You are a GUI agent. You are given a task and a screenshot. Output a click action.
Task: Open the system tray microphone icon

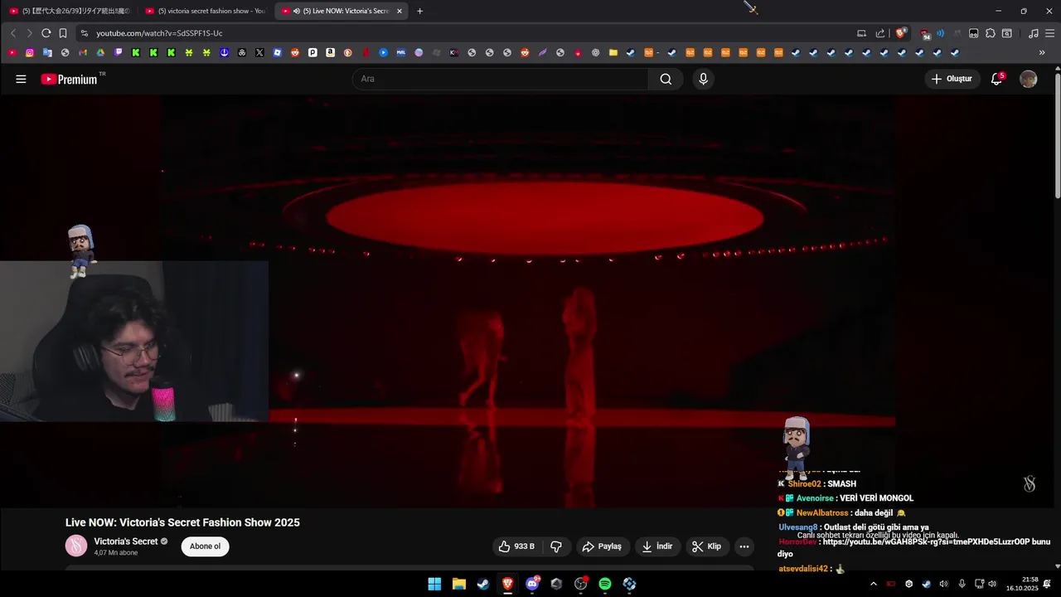(962, 584)
